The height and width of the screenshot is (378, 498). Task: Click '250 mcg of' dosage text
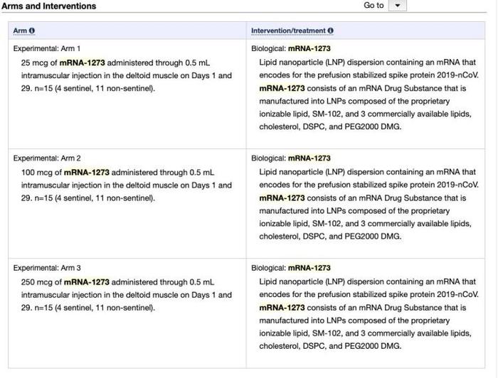41,282
